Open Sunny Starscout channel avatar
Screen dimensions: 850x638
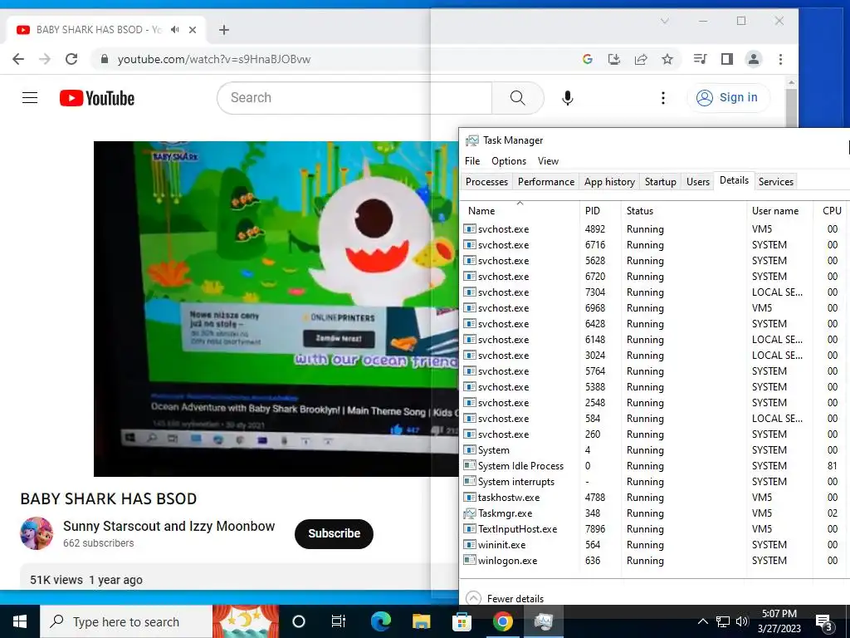pos(37,533)
